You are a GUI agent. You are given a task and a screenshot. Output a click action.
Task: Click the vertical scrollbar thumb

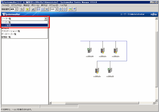click(156, 59)
